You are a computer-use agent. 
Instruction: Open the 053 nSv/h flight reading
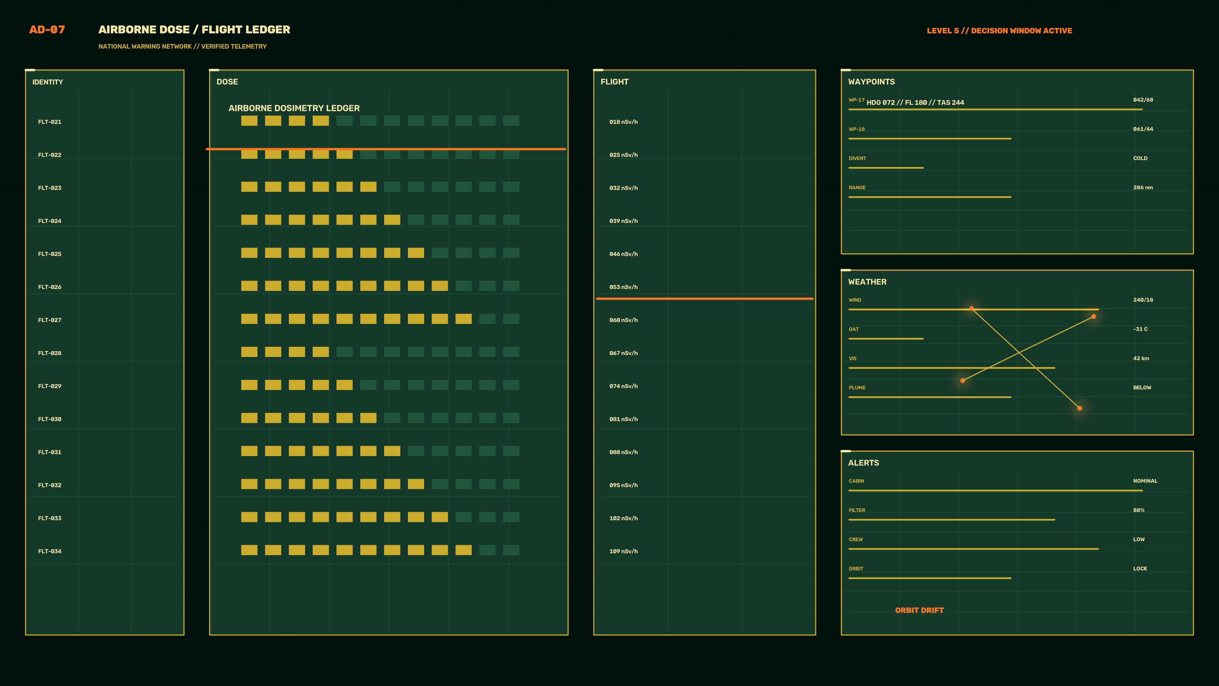coord(623,287)
